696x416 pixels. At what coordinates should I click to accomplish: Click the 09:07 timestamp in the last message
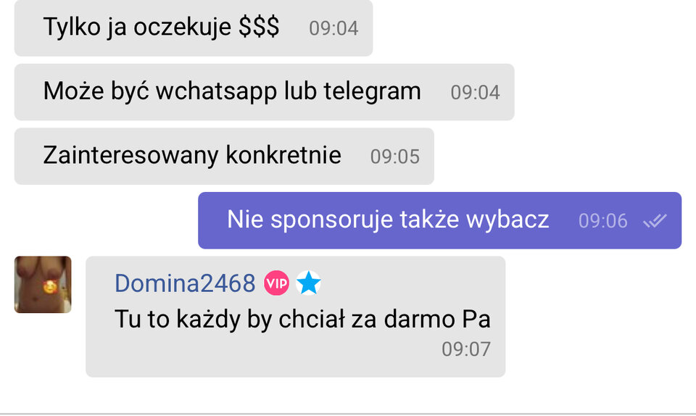(x=466, y=349)
